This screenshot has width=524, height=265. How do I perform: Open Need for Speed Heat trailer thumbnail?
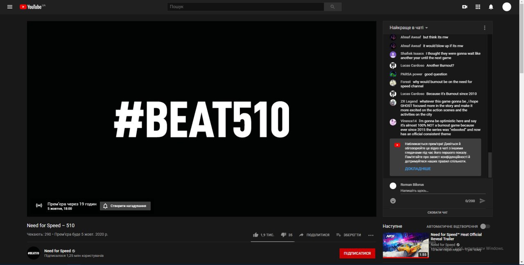(406, 245)
